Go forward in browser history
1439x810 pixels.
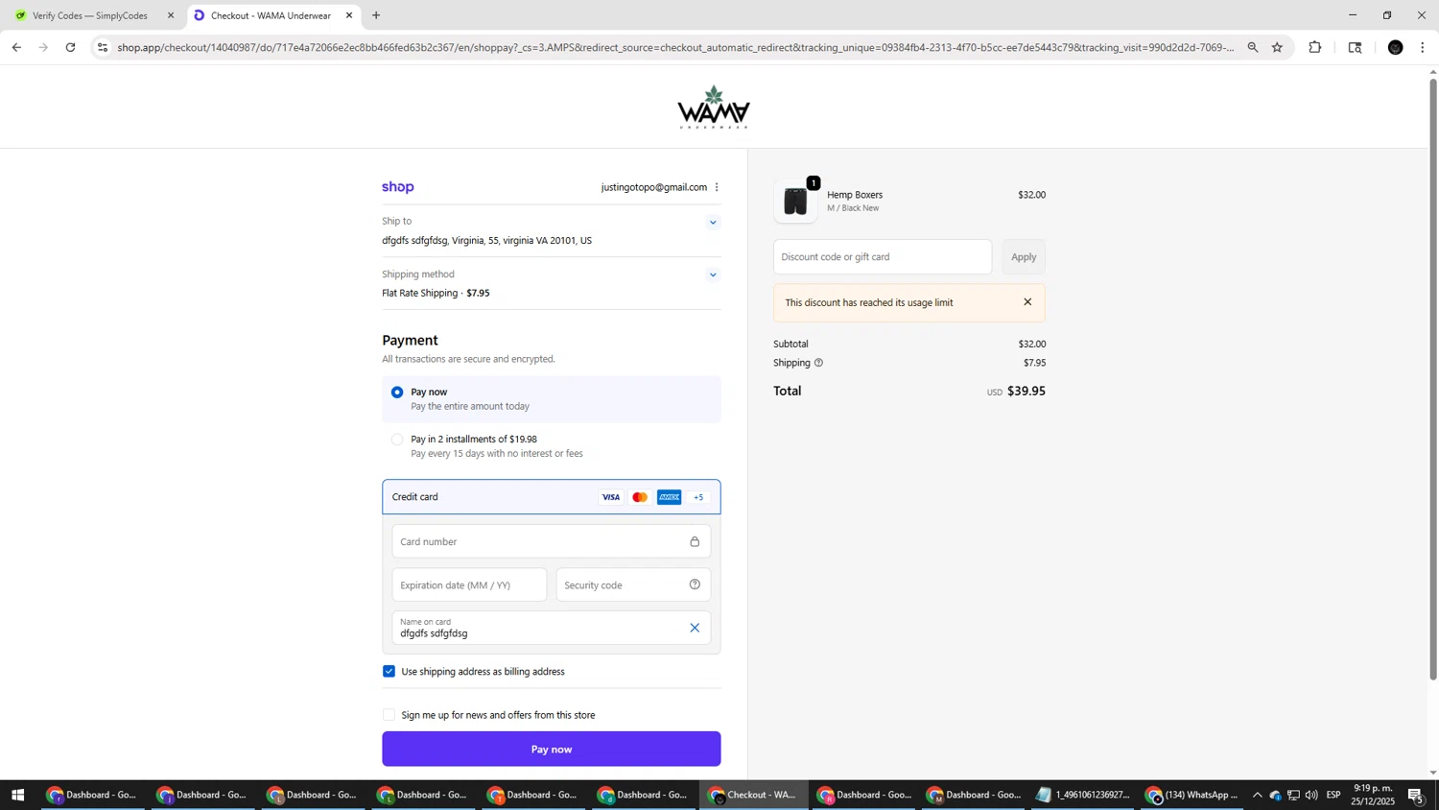[43, 47]
